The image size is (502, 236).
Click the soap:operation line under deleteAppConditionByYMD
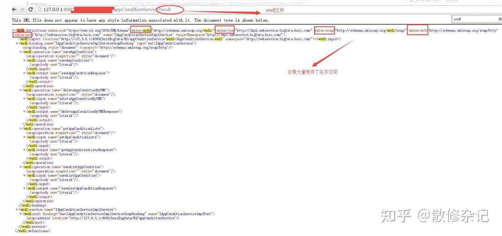click(x=70, y=95)
